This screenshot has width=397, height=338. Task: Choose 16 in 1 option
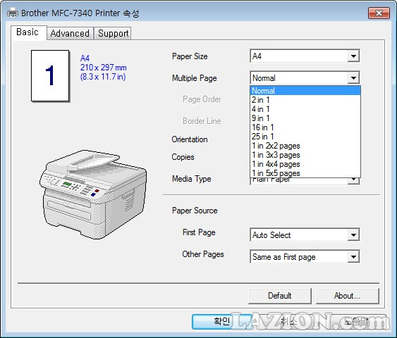tap(305, 127)
